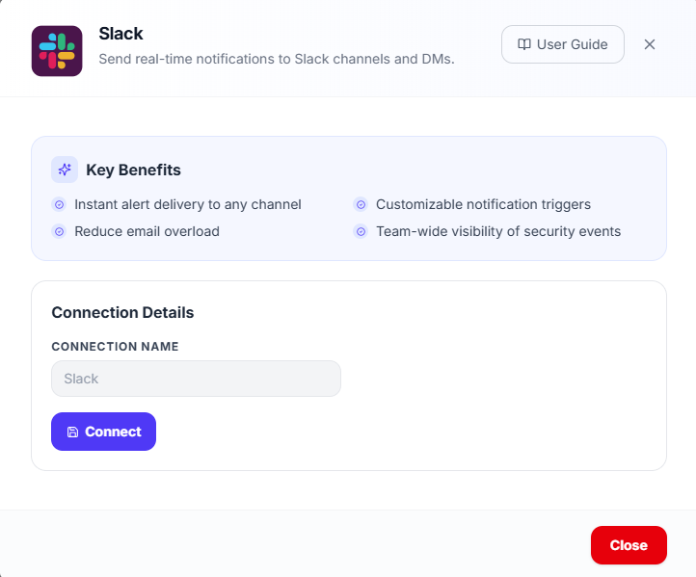Click "Customizable notification triggers" text
The width and height of the screenshot is (696, 577).
[x=483, y=204]
